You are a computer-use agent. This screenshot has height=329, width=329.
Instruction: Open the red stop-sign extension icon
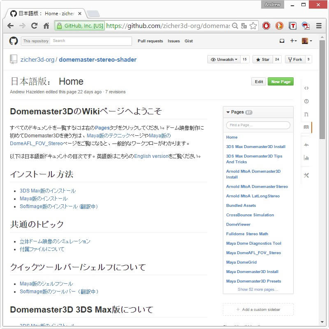click(x=266, y=26)
